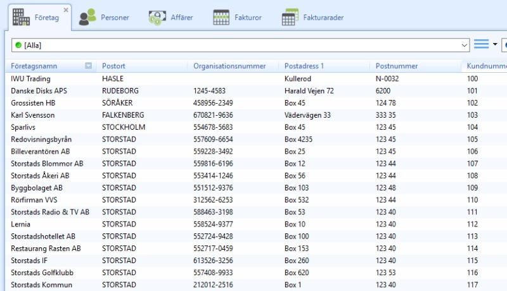
Task: Click the STOCKHOLM postort cell
Action: 124,127
